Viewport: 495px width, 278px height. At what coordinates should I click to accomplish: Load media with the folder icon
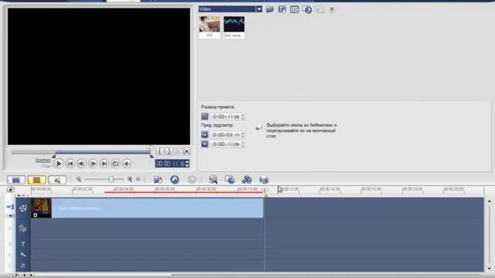270,9
